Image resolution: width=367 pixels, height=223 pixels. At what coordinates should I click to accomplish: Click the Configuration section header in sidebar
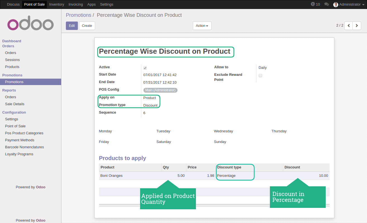14,112
